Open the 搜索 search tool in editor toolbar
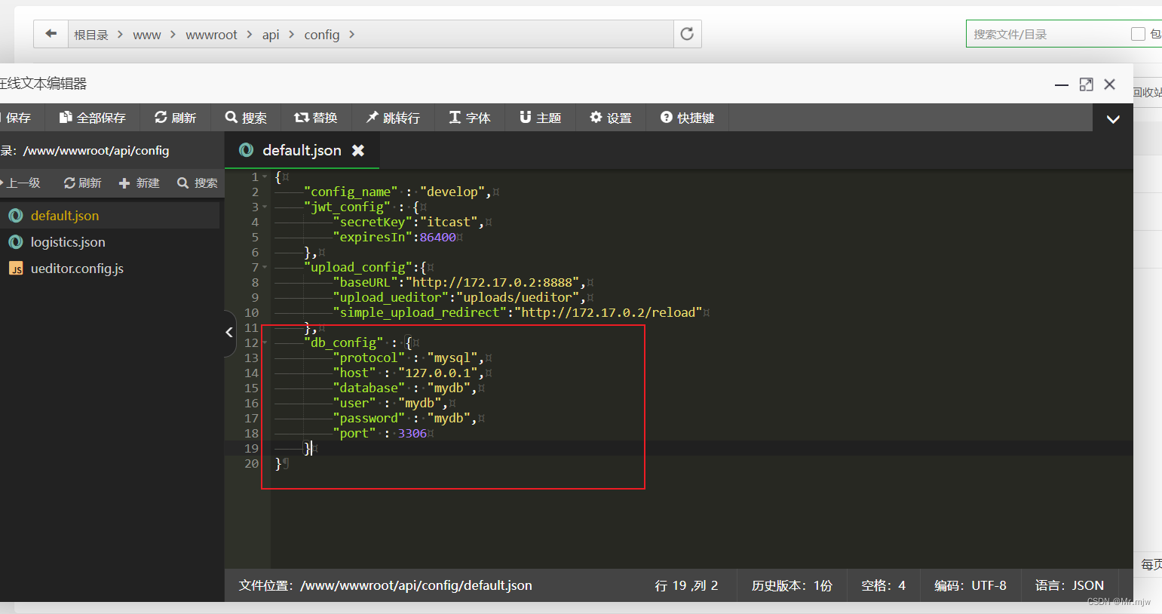1162x614 pixels. (x=246, y=118)
